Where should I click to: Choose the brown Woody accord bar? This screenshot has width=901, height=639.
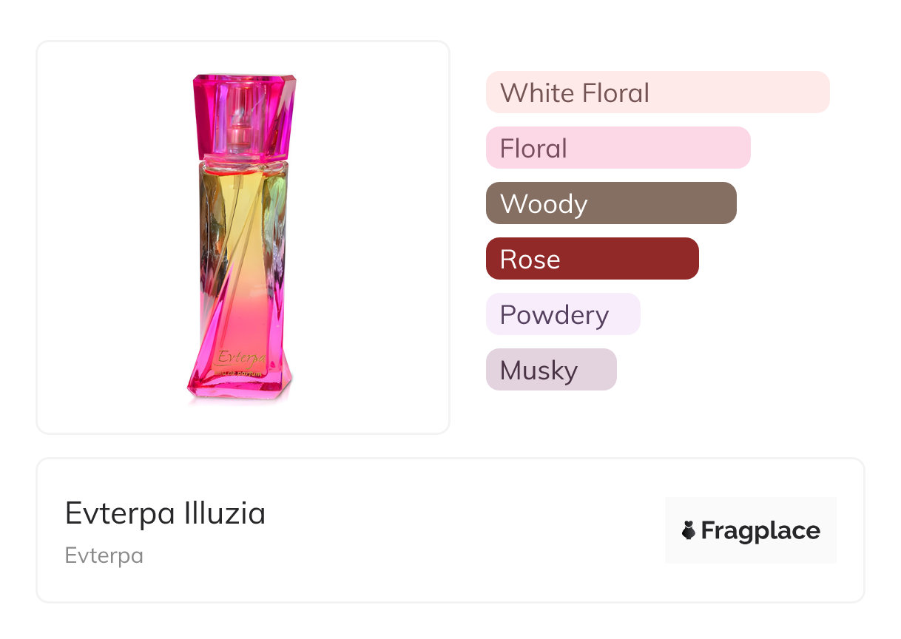pos(610,203)
